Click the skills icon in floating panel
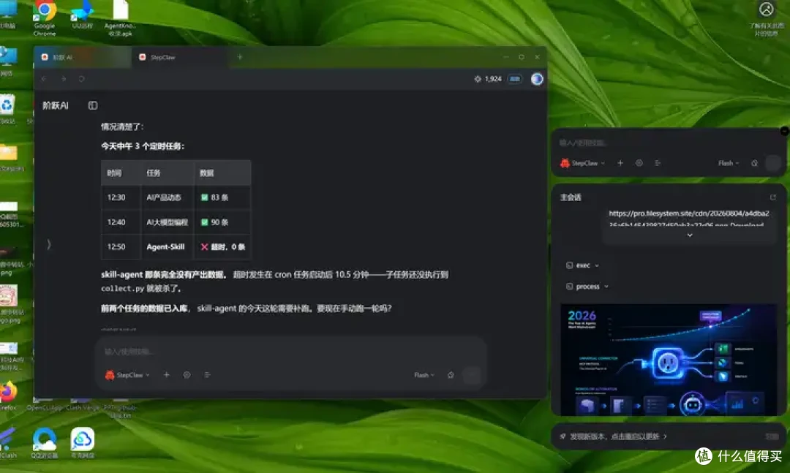This screenshot has height=473, width=790. pos(639,163)
